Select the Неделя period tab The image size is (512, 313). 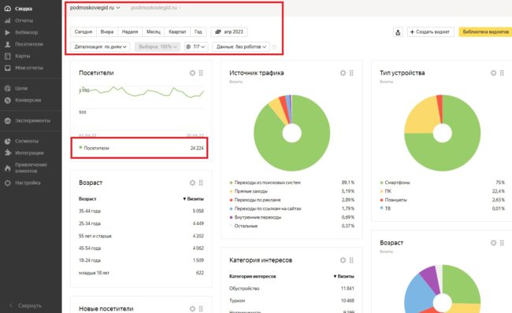tap(130, 32)
